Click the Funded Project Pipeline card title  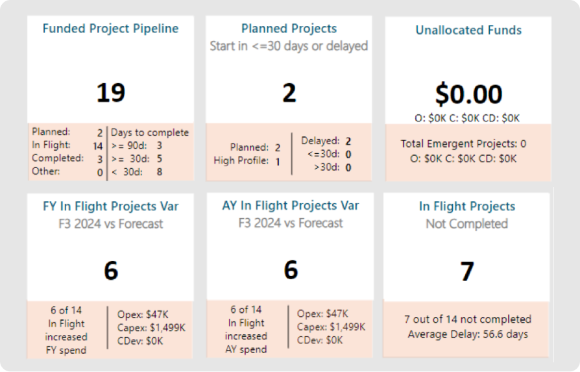(x=110, y=29)
